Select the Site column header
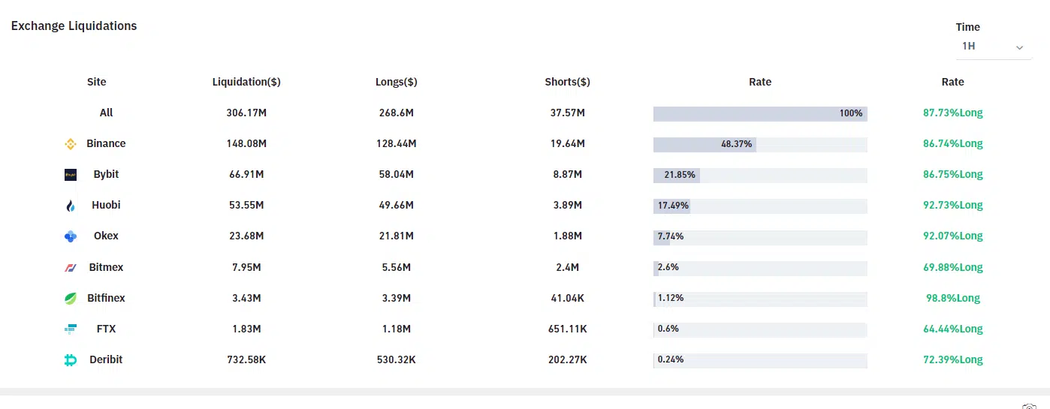1050x409 pixels. click(97, 82)
